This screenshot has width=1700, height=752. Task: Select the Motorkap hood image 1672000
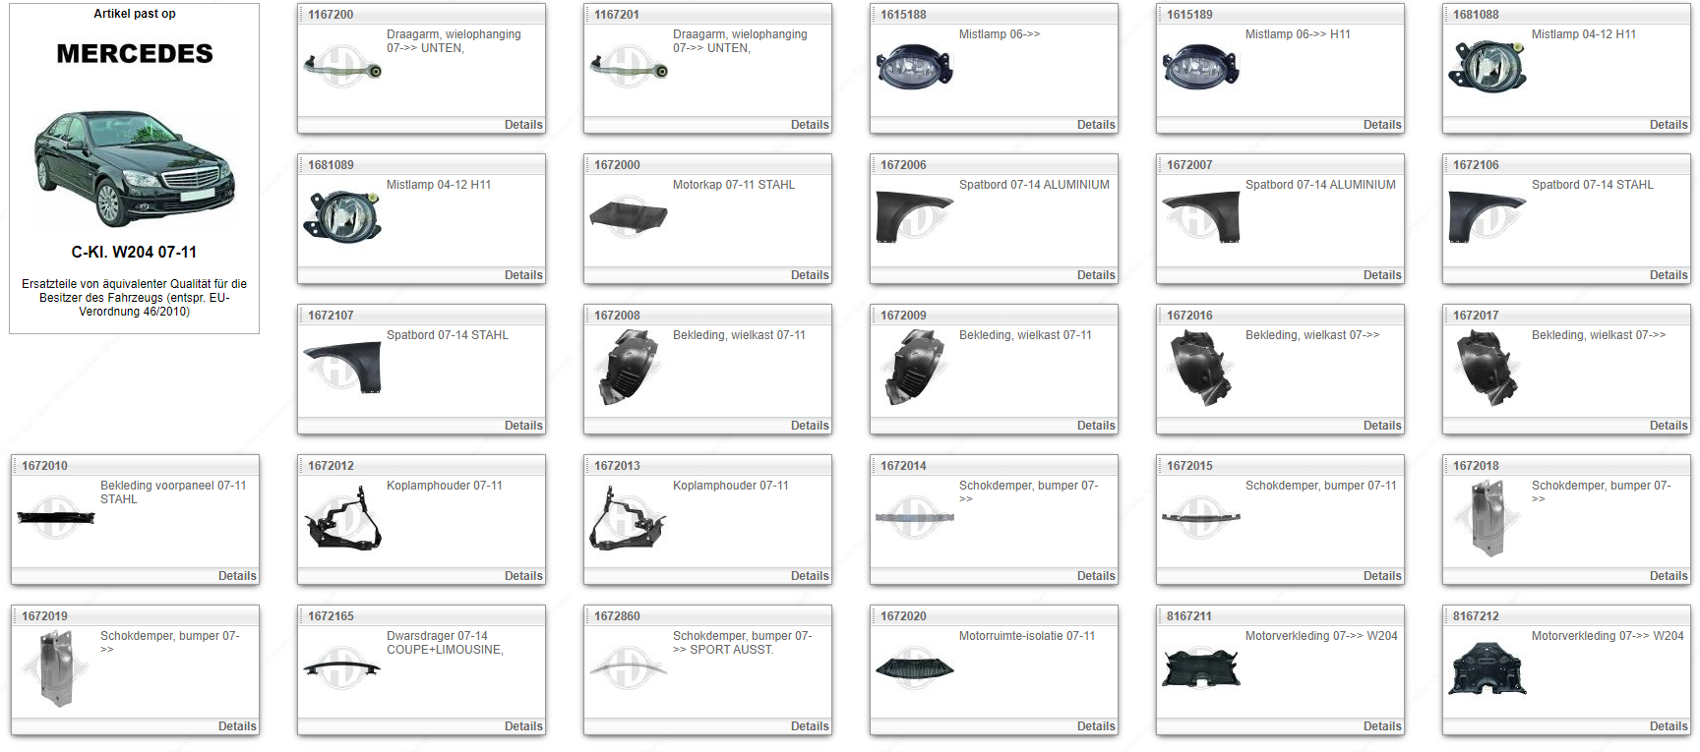[x=629, y=217]
